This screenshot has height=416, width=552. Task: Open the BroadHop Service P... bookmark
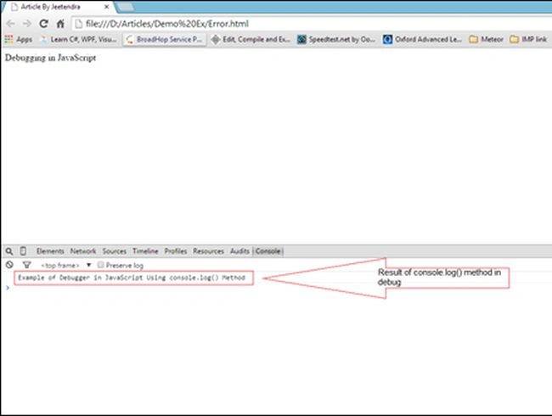click(x=165, y=39)
